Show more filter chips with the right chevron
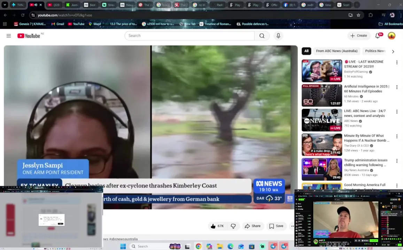The width and height of the screenshot is (403, 250). [393, 51]
